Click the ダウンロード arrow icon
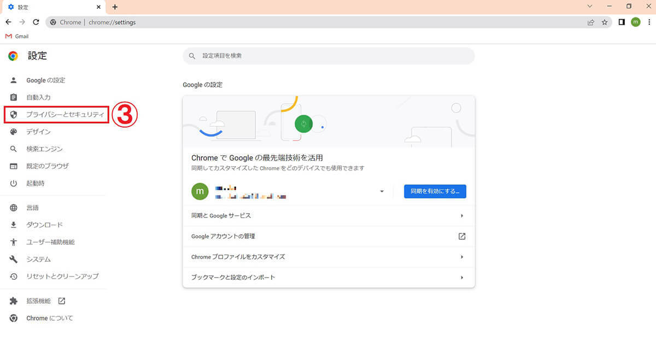Screen dimensions: 656x353 (x=14, y=225)
